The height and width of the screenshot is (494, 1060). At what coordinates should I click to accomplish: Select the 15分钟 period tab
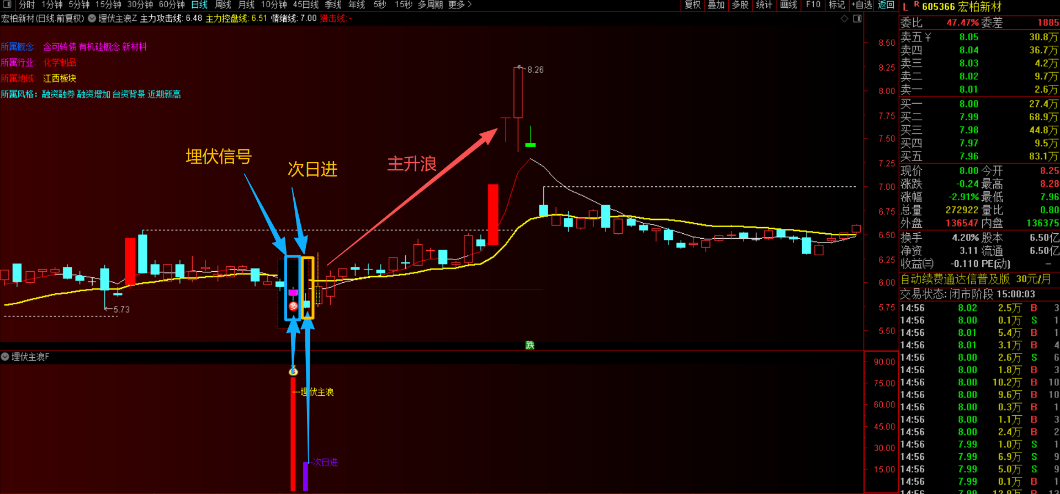(x=108, y=4)
